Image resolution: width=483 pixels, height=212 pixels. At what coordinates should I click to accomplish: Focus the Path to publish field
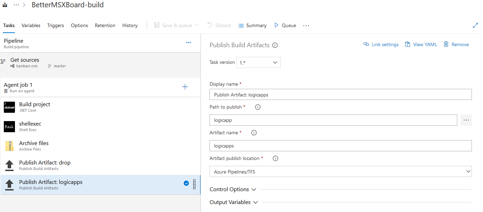coord(333,120)
